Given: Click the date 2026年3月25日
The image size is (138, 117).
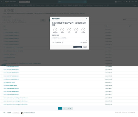Looking at the screenshot, I should click(x=109, y=85).
